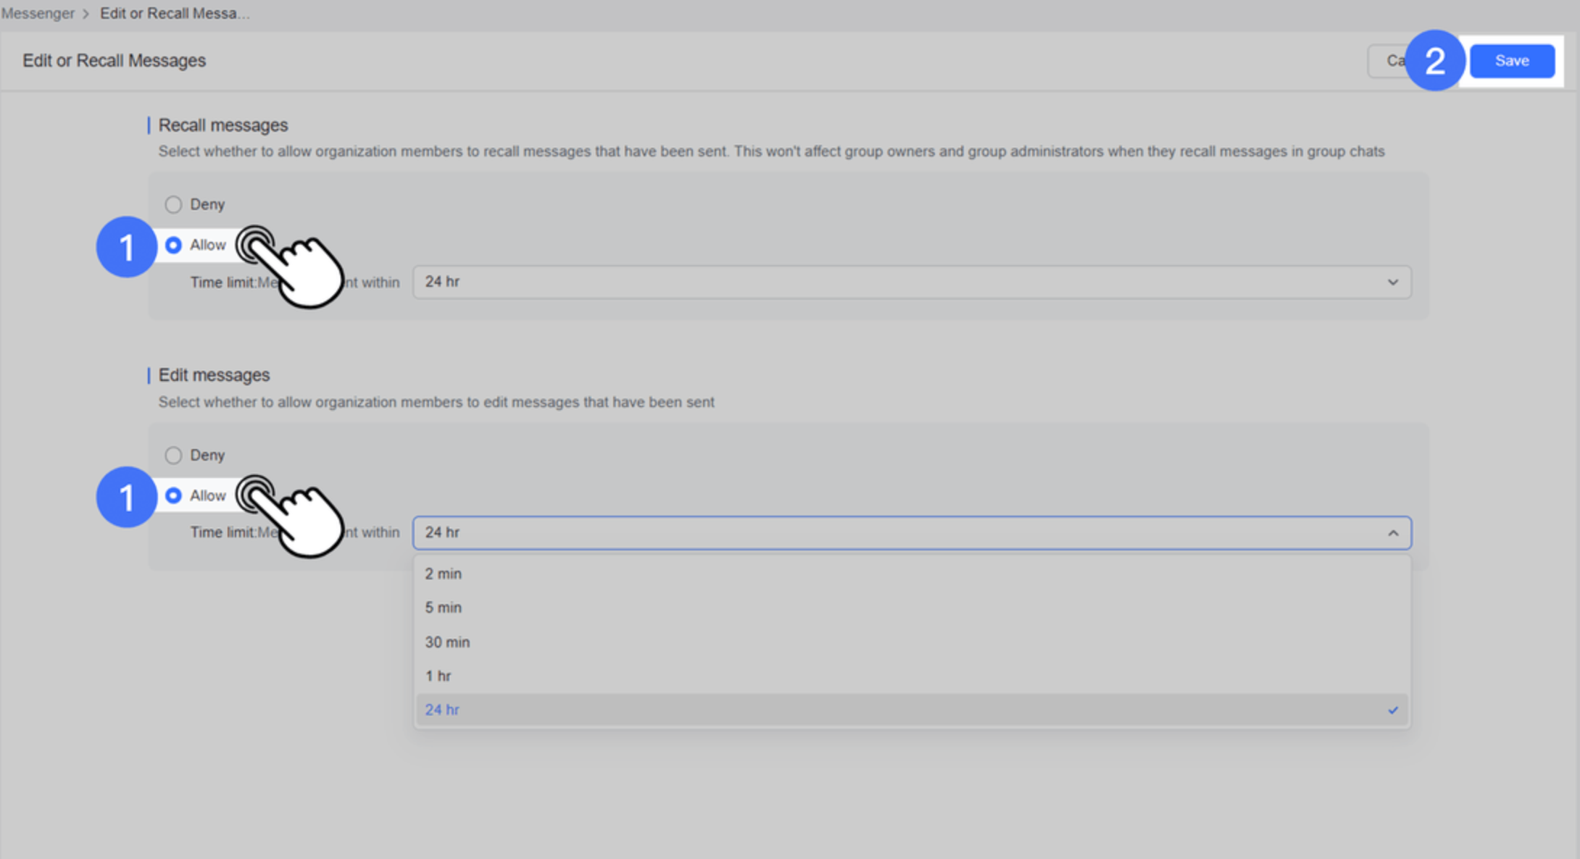Choose 5 min as edit time limit

pyautogui.click(x=444, y=607)
